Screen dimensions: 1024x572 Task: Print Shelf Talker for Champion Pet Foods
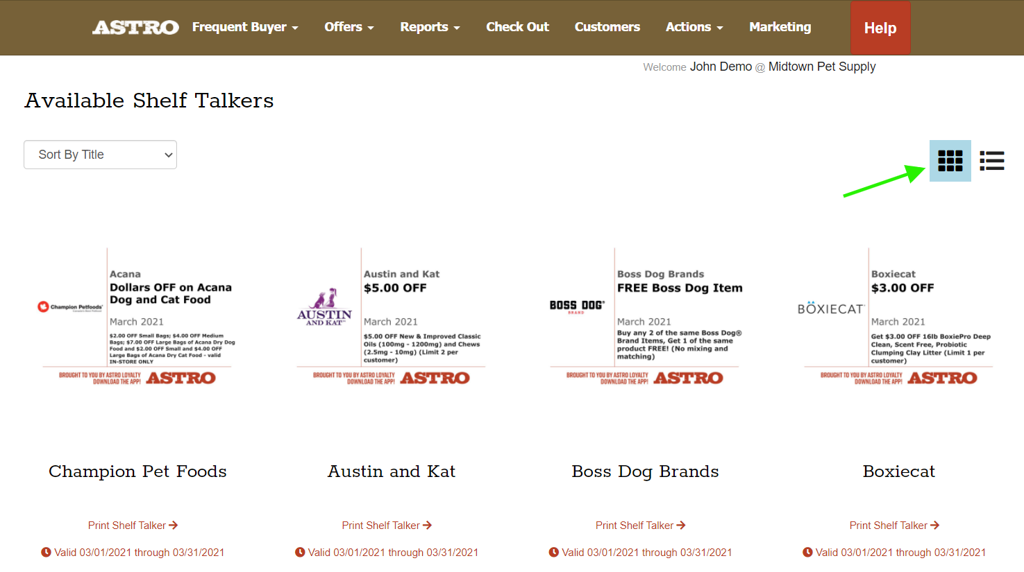point(133,526)
